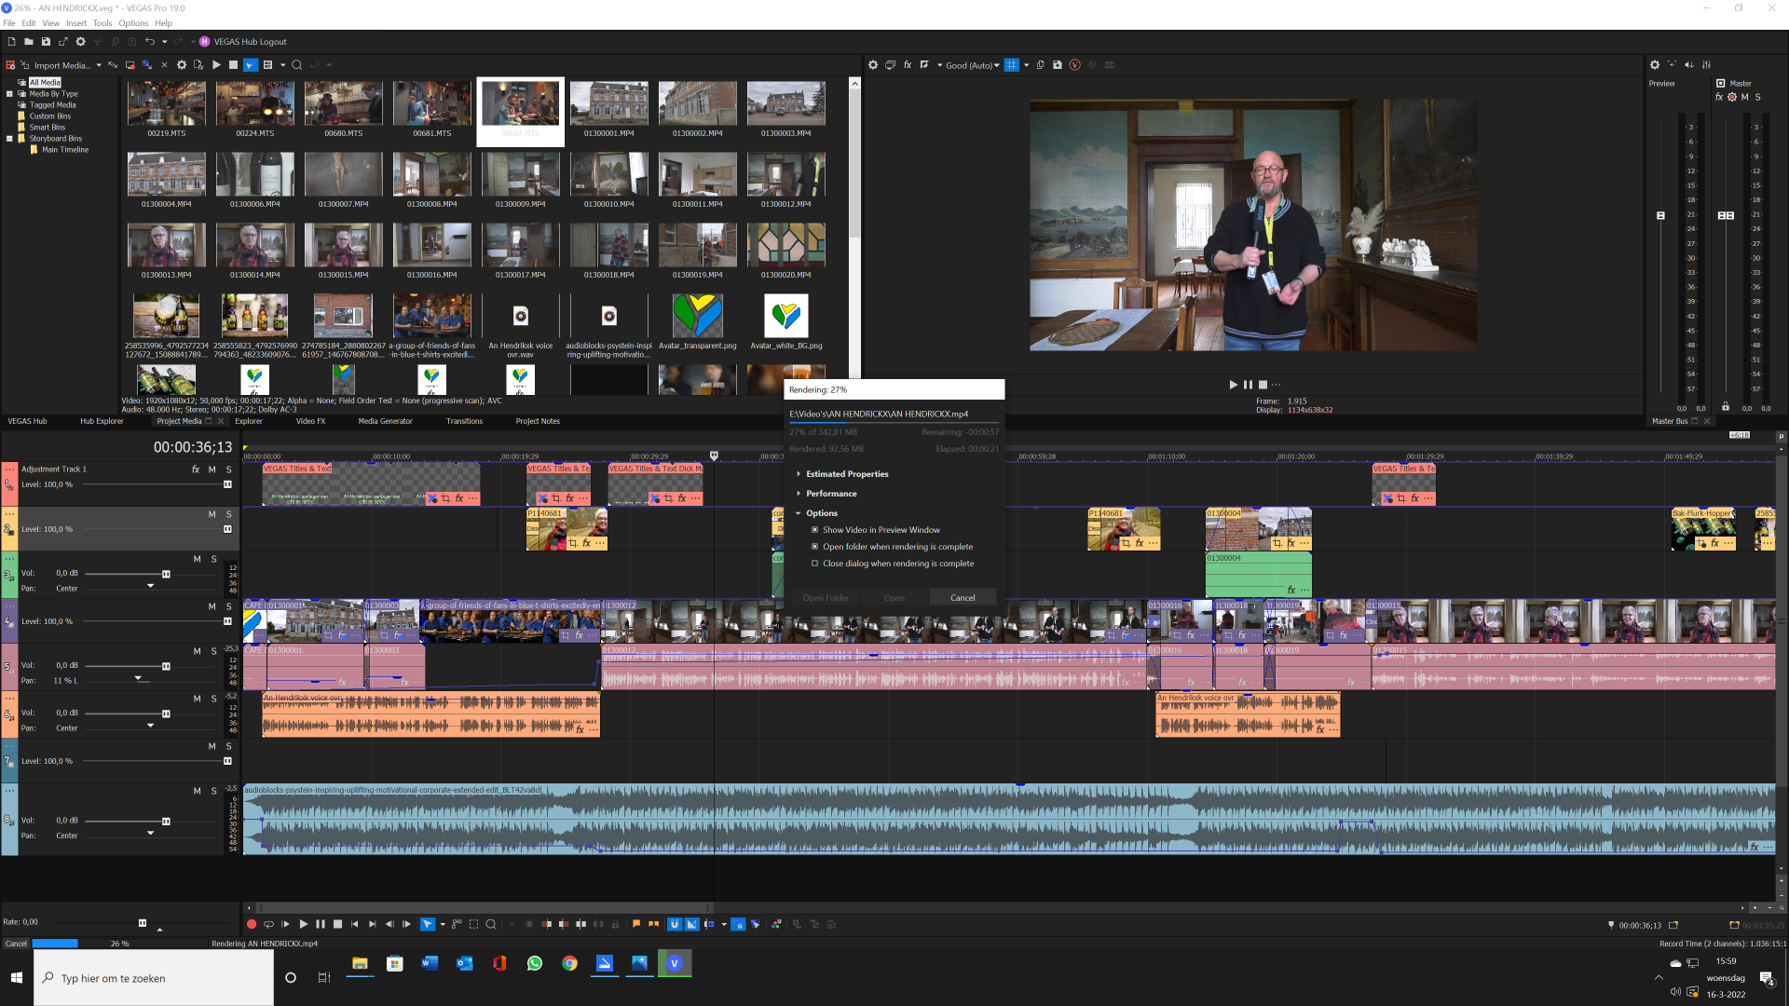The height and width of the screenshot is (1006, 1789).
Task: Adjust the Pan slider on audio track 6
Action: [x=150, y=726]
